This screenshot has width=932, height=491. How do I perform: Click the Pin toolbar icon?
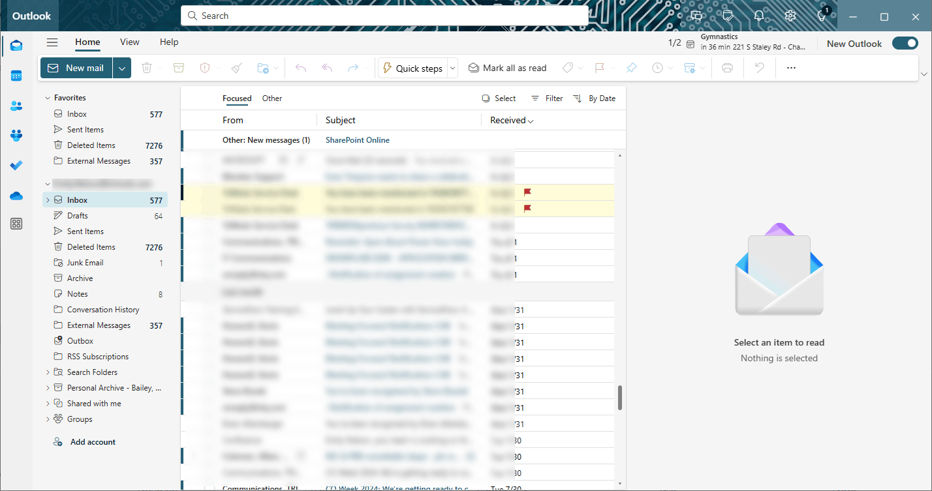coord(631,68)
